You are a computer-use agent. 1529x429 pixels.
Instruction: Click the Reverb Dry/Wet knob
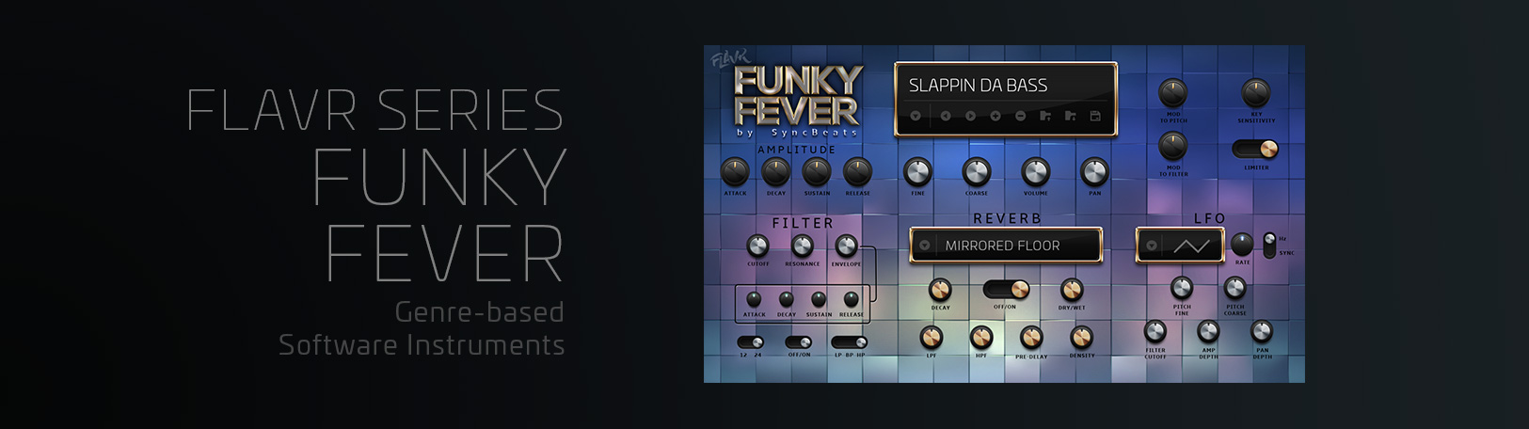(x=1072, y=290)
